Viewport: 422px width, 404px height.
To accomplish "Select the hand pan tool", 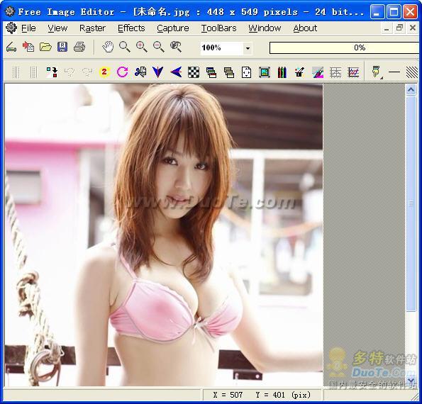I will coord(108,47).
